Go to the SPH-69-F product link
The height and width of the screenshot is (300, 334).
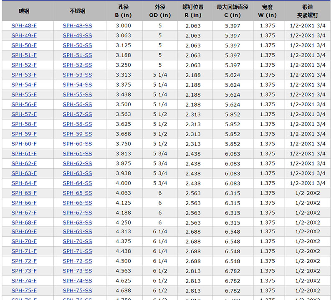pos(24,232)
